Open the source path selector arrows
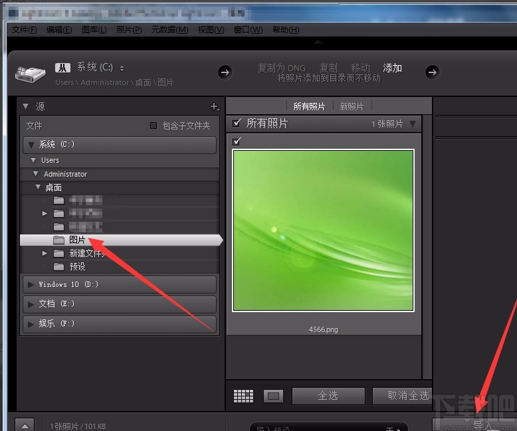Screen dimensions: 517x431 click(122, 68)
